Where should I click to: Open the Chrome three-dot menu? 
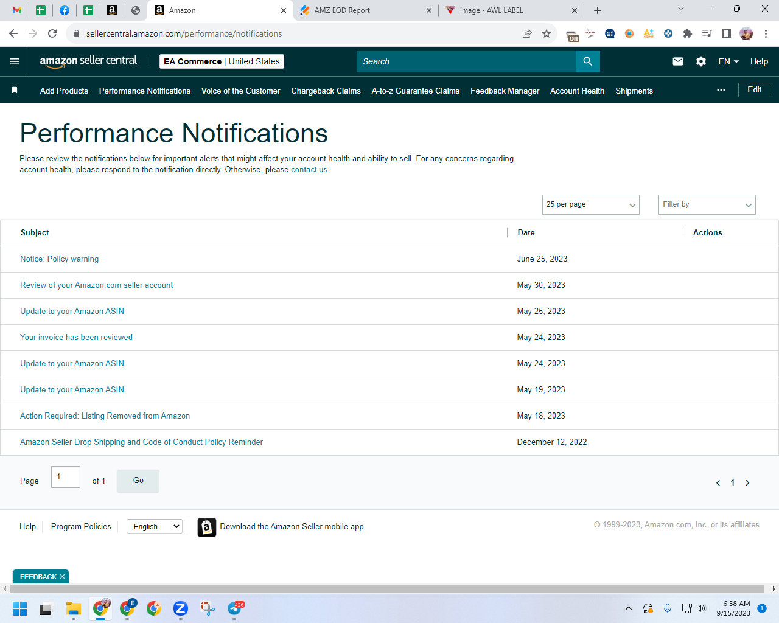coord(766,33)
